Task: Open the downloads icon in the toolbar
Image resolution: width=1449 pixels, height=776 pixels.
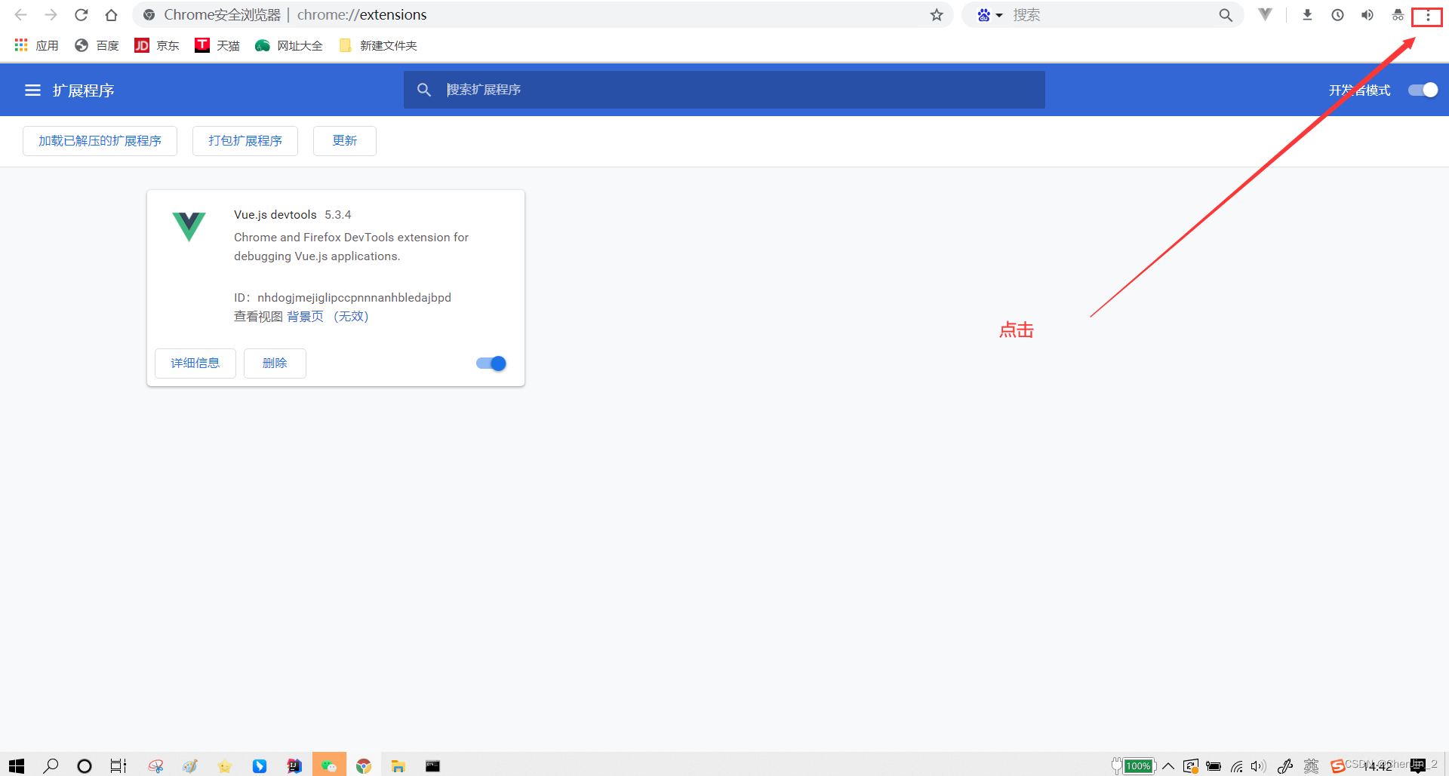Action: (x=1308, y=15)
